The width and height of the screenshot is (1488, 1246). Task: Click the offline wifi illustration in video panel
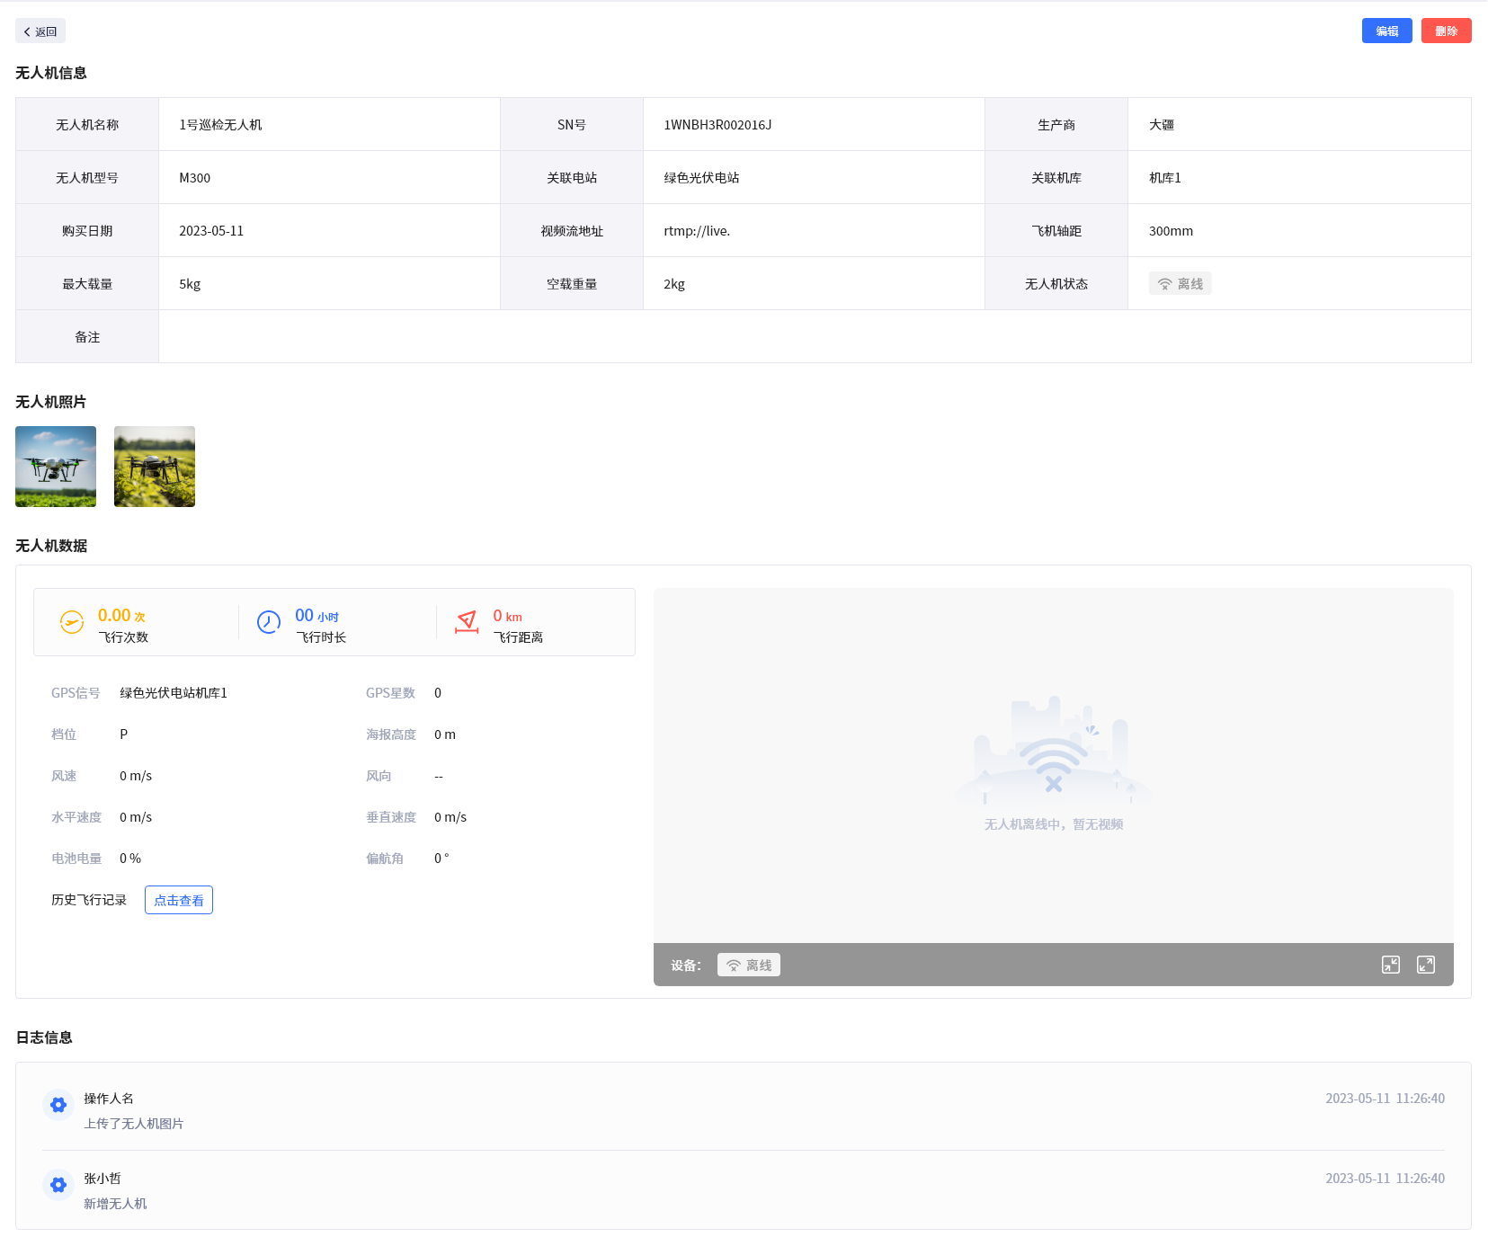[x=1054, y=751]
